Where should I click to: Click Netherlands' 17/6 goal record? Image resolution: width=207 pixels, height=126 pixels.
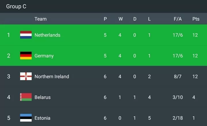[x=178, y=35]
